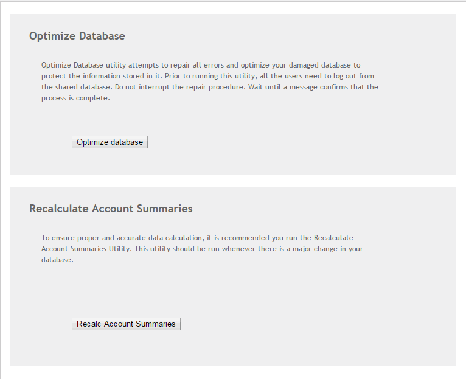Click the line starting 'Optimize Database utility attempts'
Screen dimensions: 466x379
coord(201,65)
